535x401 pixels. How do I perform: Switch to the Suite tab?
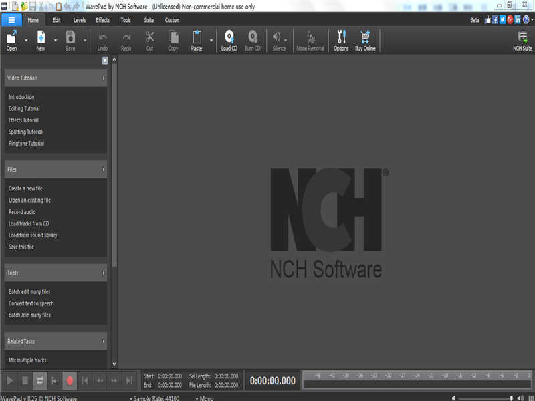coord(149,20)
